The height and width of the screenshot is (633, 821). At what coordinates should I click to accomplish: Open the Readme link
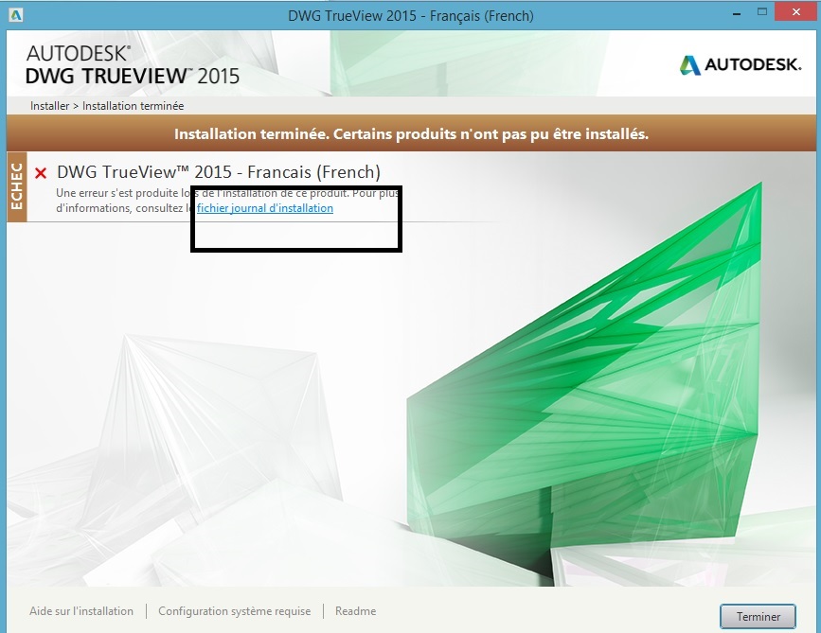pos(355,611)
